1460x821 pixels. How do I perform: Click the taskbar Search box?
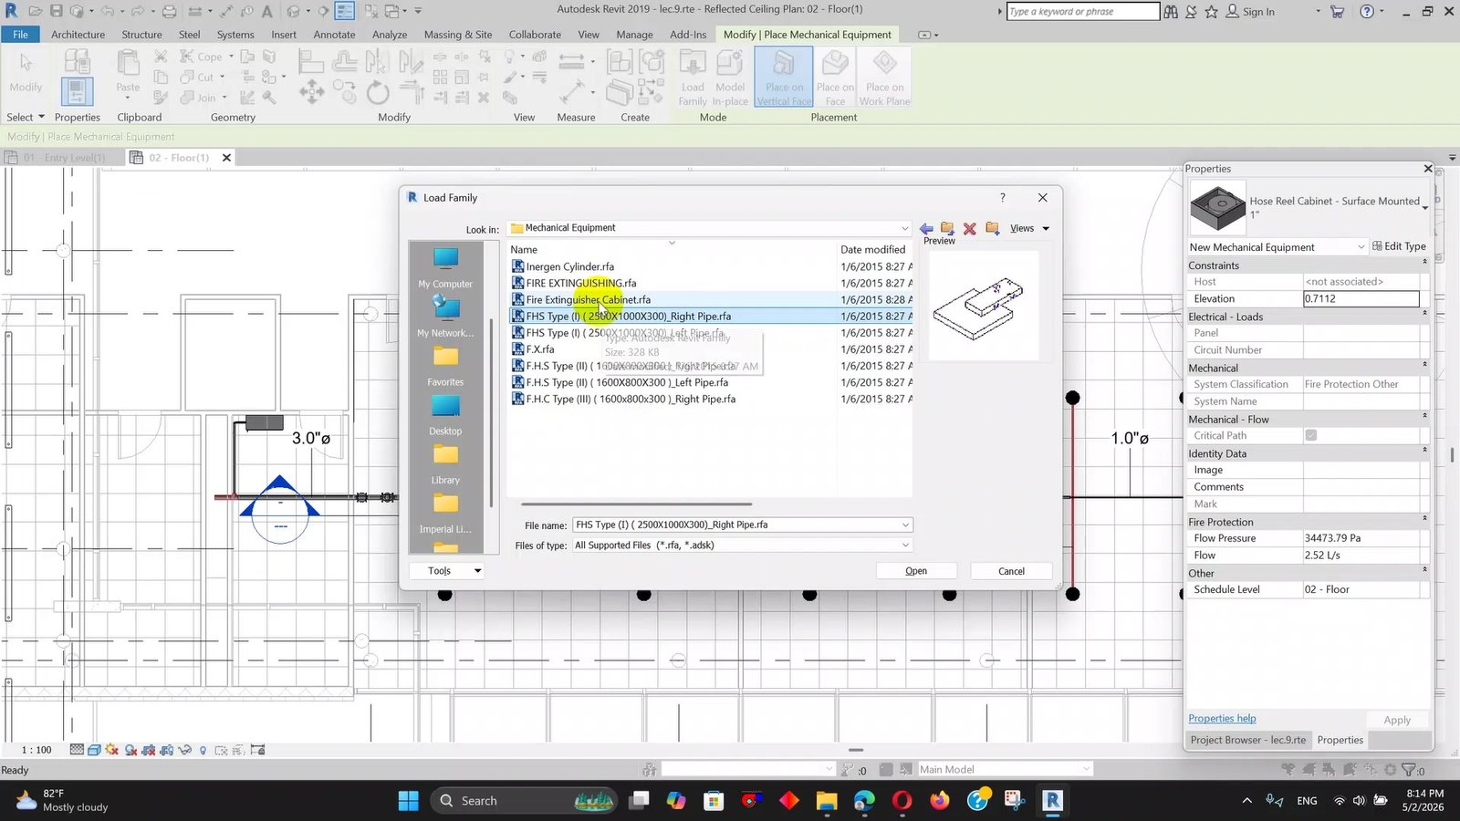[x=524, y=801]
